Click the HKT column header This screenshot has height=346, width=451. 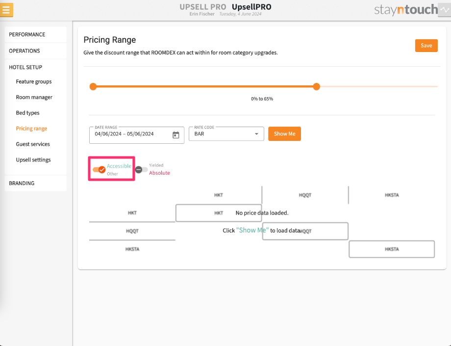point(219,195)
